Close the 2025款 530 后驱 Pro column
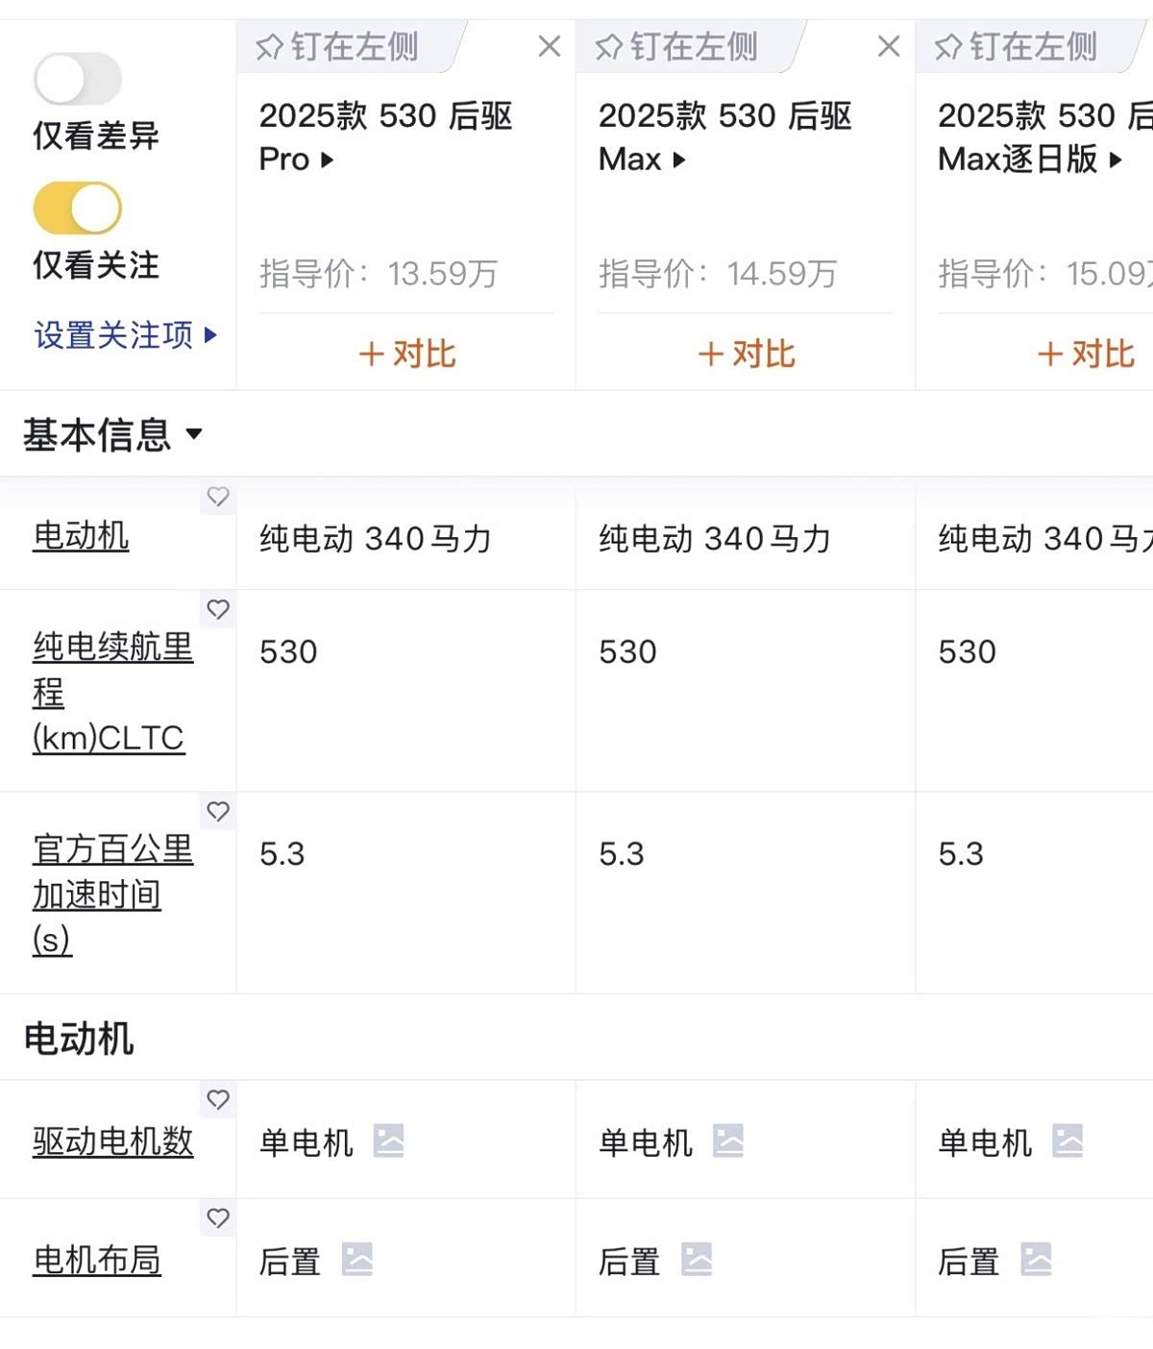1153x1349 pixels. 550,46
